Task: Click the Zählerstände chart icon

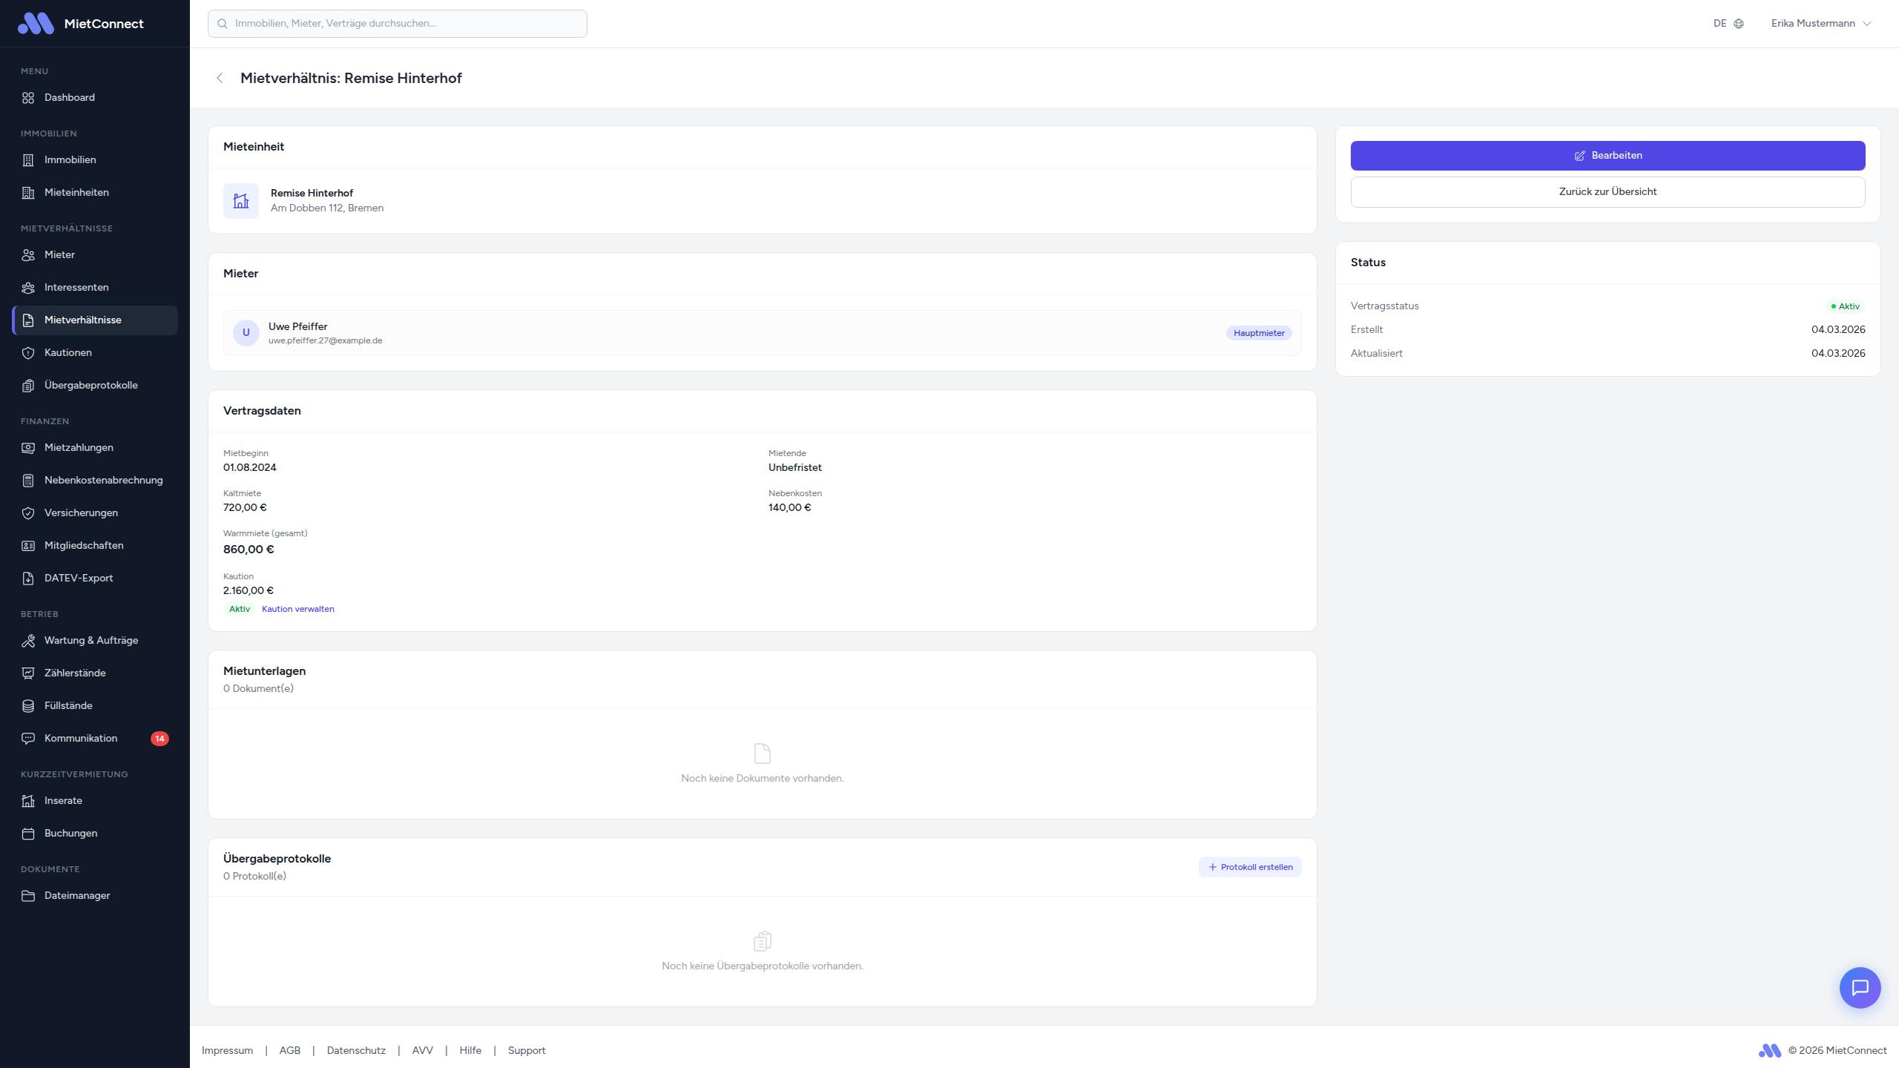Action: [x=28, y=673]
